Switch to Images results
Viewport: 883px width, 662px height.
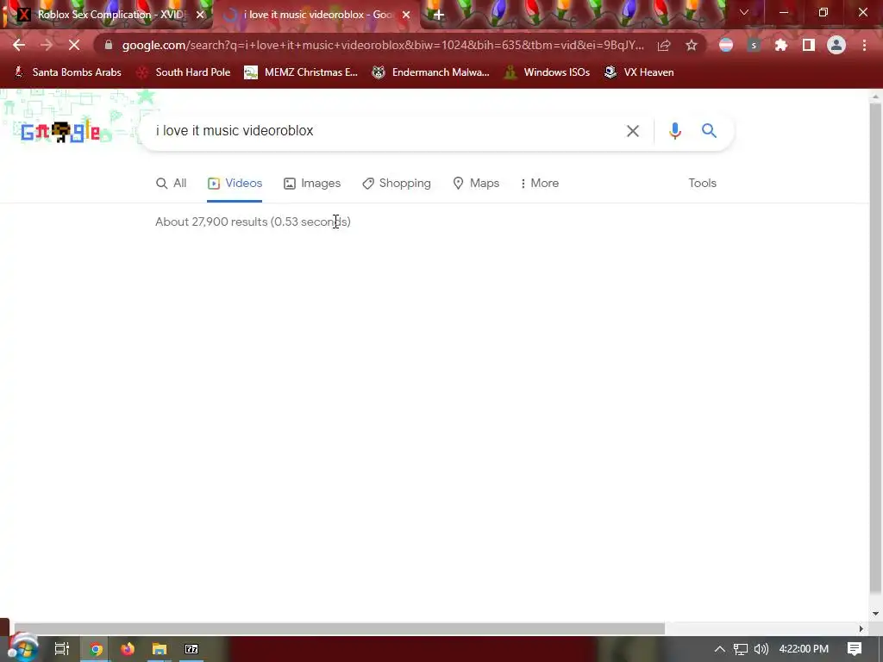tap(312, 183)
